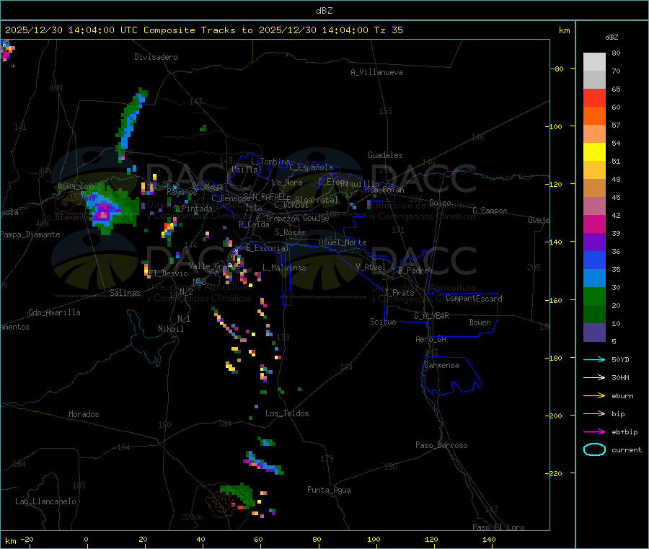
Task: Click the white 30HM arrow icon
Action: click(x=594, y=377)
